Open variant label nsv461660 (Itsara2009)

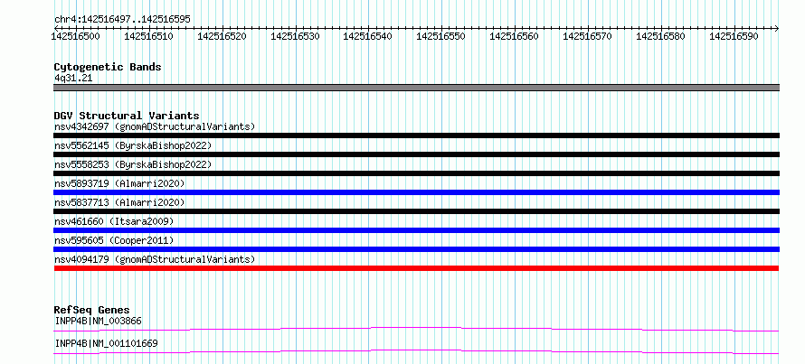pyautogui.click(x=114, y=221)
